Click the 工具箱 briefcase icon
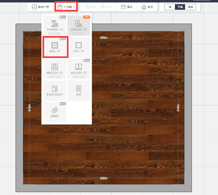The image size is (218, 195). point(60,7)
